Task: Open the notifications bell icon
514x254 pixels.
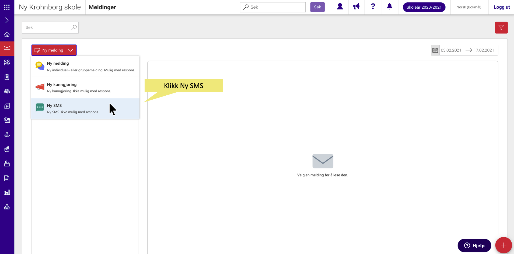Action: pos(389,6)
